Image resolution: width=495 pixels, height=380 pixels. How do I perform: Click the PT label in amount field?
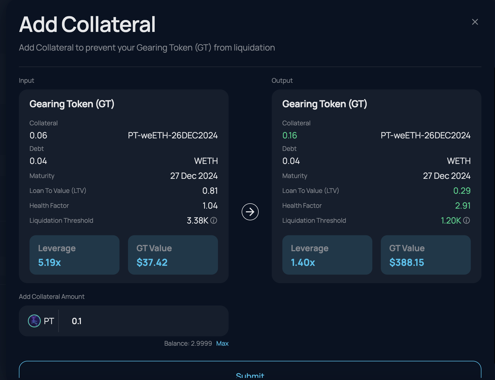pyautogui.click(x=49, y=321)
